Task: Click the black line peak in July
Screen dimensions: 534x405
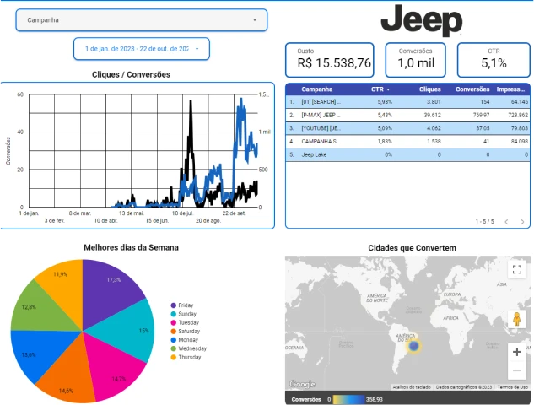Action: (191, 101)
